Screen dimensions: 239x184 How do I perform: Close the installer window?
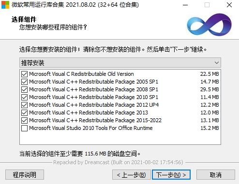point(229,5)
